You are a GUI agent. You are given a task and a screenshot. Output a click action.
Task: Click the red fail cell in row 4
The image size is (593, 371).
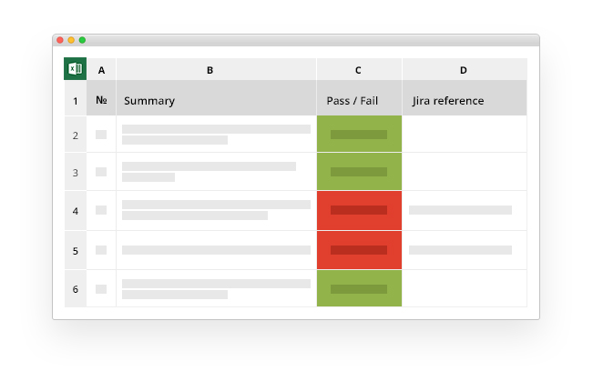(x=359, y=210)
